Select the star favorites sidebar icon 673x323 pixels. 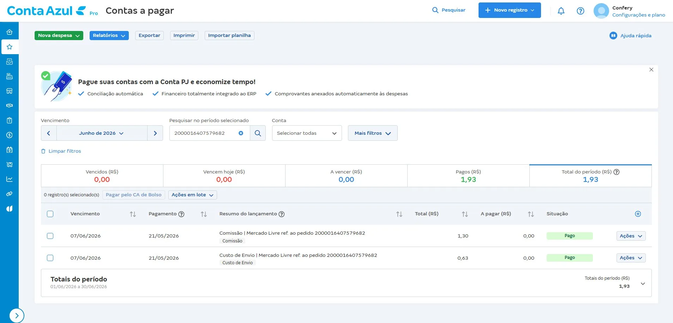coord(10,47)
